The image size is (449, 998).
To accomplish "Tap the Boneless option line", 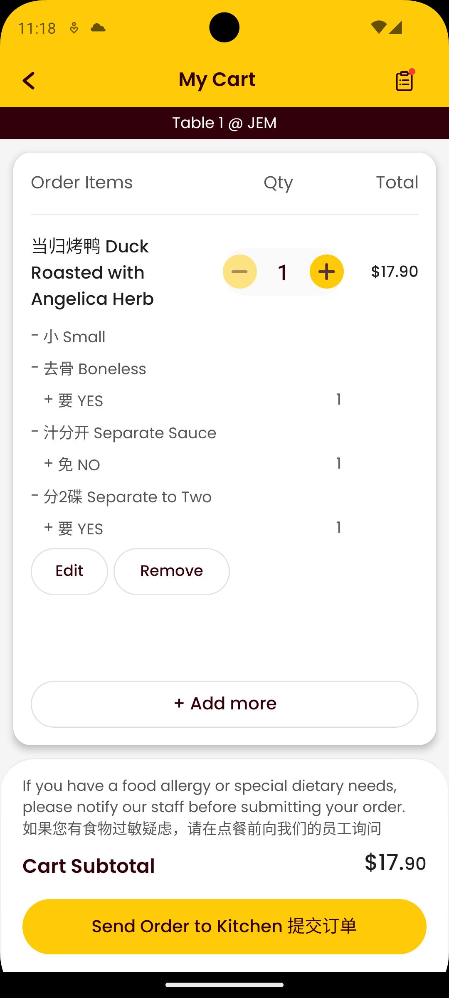I will [89, 369].
